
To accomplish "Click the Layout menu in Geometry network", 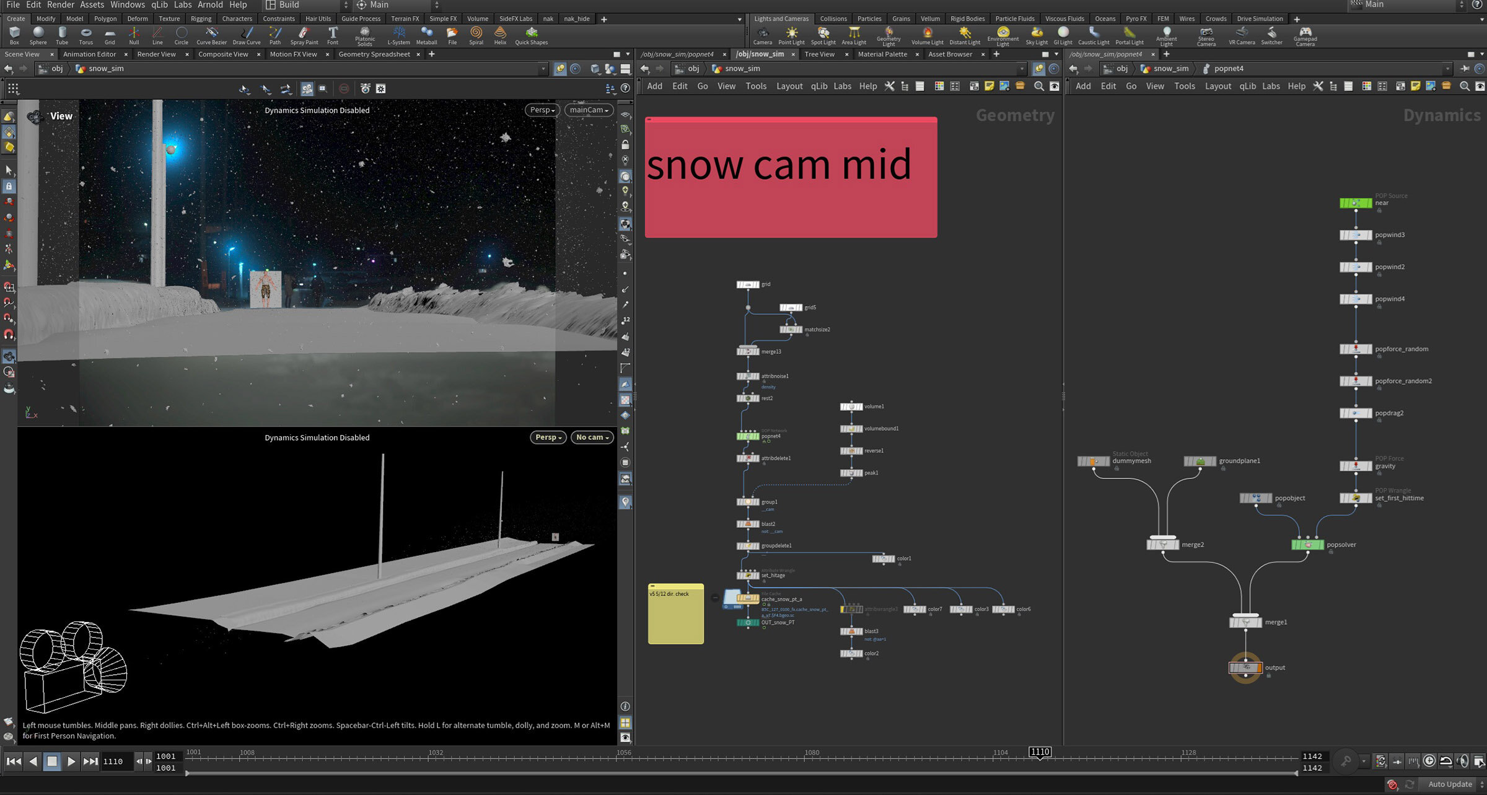I will (789, 86).
